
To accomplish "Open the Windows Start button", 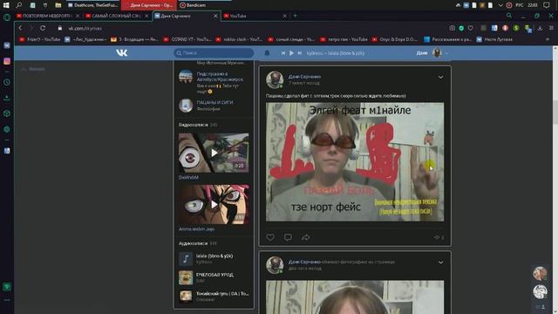I will (x=6, y=5).
